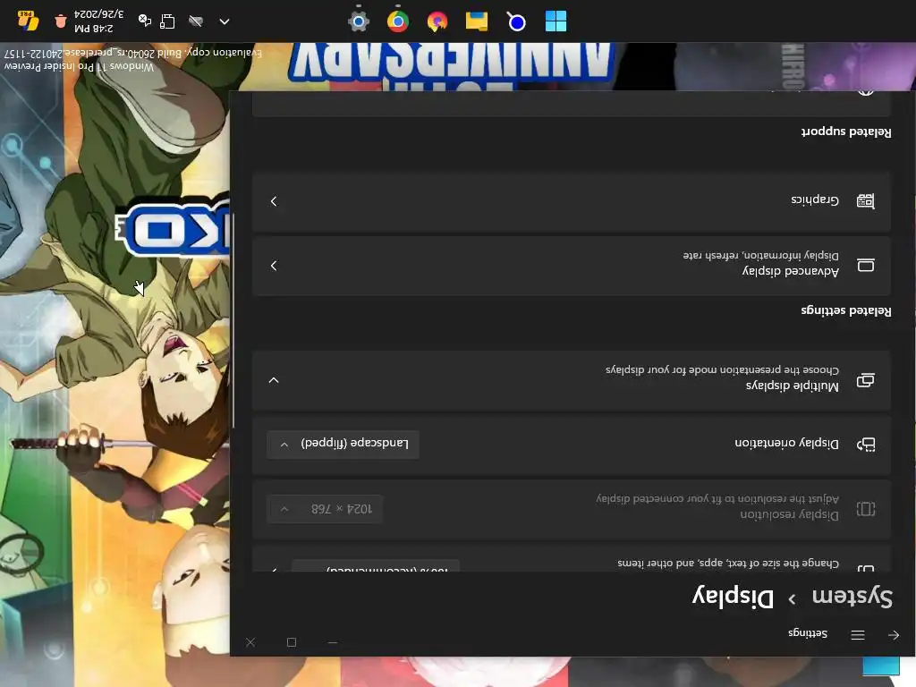Open the Windows Start menu
The image size is (916, 687).
[556, 21]
